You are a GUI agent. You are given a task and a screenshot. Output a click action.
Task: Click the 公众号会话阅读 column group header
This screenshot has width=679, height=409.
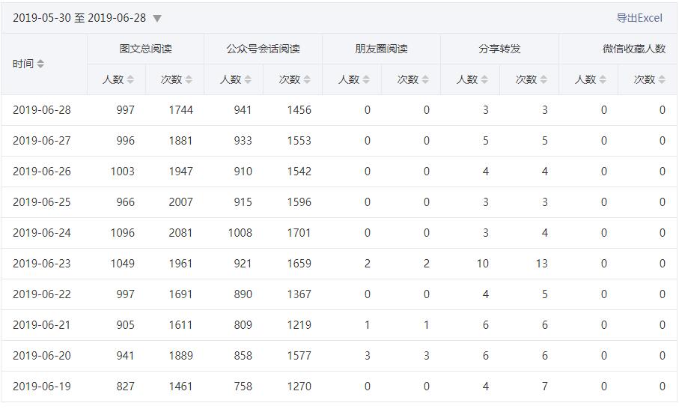[263, 49]
